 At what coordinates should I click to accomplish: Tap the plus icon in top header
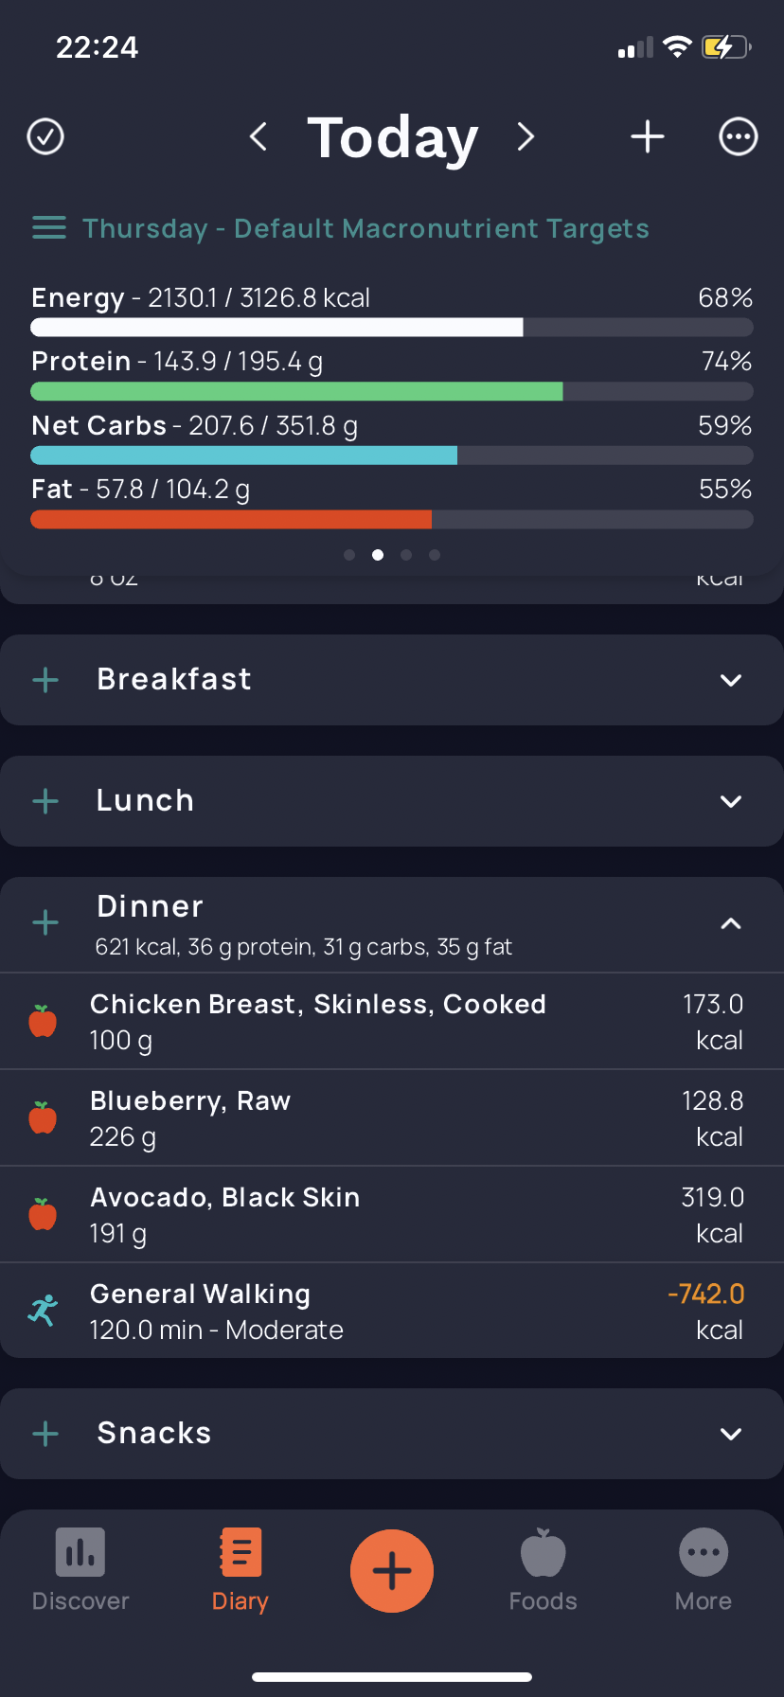(x=648, y=136)
